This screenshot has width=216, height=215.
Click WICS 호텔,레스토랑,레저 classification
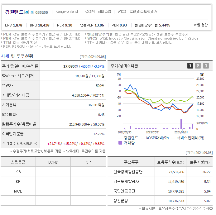pyautogui.click(x=137, y=12)
